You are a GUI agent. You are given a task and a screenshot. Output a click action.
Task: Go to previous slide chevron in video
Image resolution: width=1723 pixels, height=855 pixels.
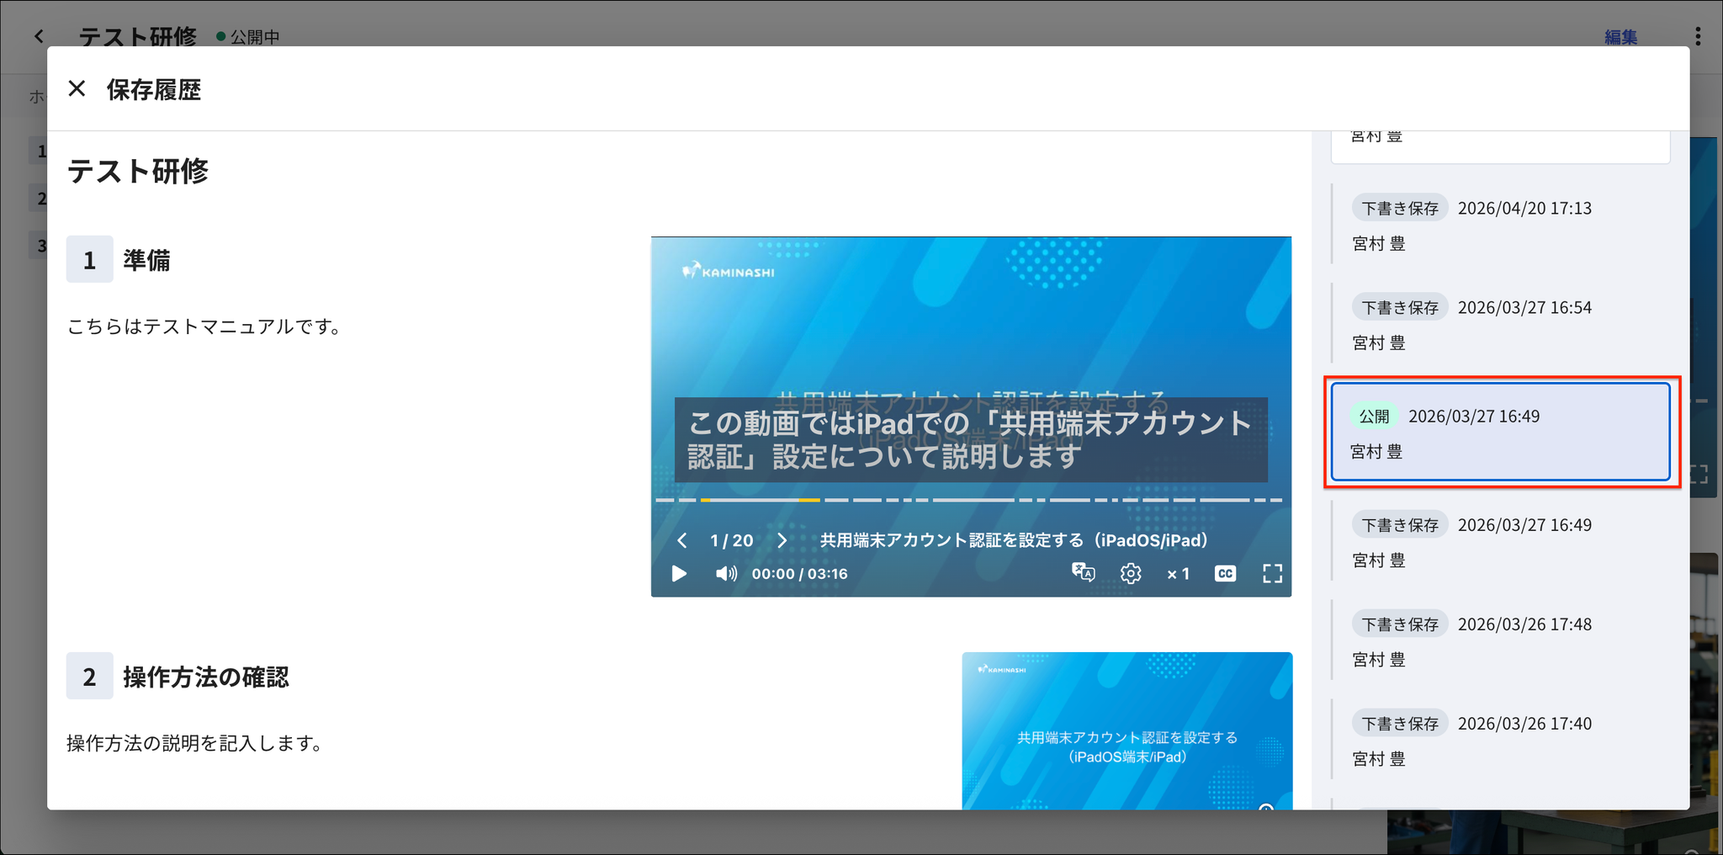click(x=682, y=540)
